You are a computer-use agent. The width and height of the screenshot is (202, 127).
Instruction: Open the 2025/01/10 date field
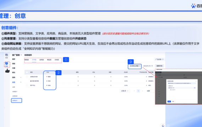[x=148, y=66]
